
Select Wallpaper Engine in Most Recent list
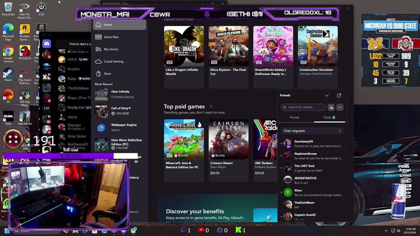click(x=119, y=128)
